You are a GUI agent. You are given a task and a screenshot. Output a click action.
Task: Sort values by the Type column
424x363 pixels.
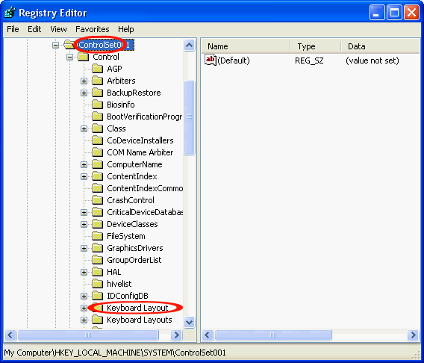coord(315,46)
